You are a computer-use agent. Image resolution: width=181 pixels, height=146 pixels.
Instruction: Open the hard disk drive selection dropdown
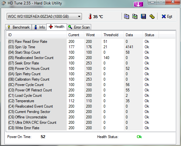coord(44,17)
